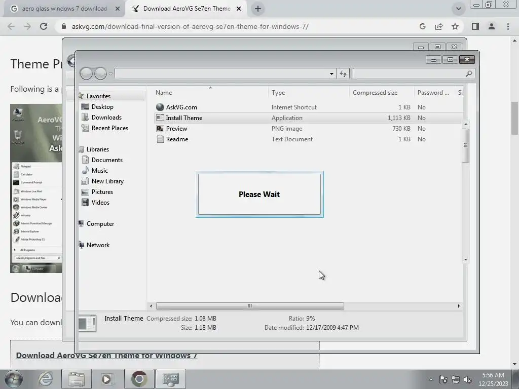519x389 pixels.
Task: Switch to aero glass windows 7 download tab
Action: coord(64,9)
